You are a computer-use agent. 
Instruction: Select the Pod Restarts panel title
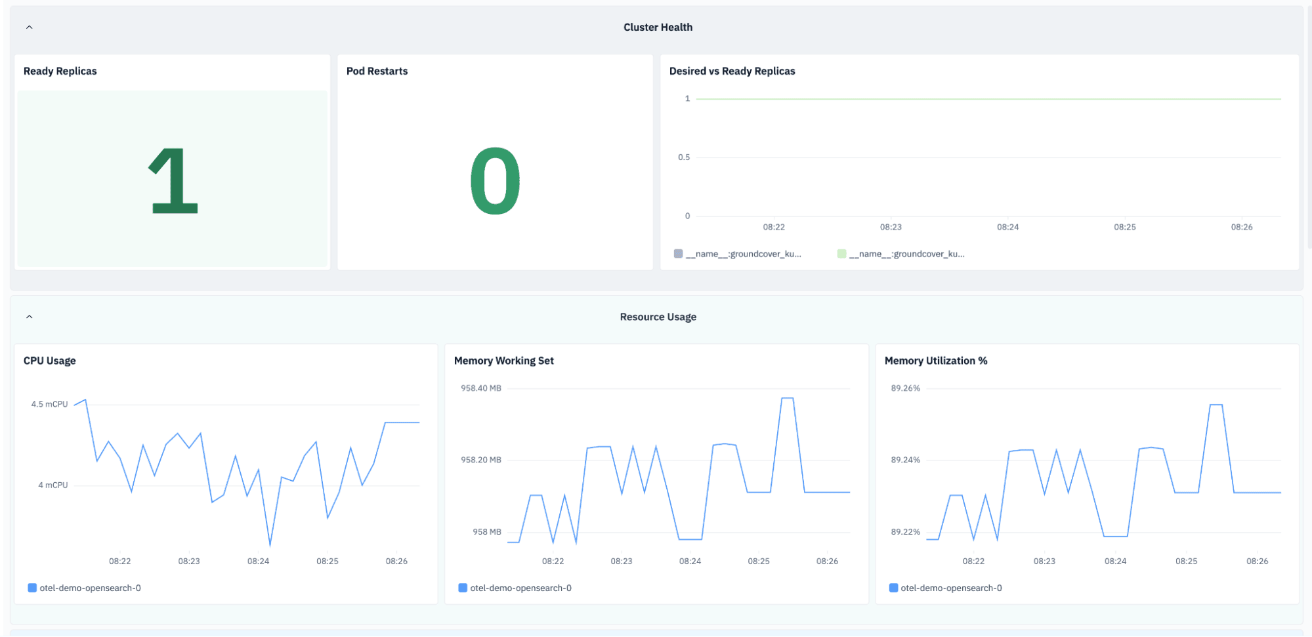(377, 71)
